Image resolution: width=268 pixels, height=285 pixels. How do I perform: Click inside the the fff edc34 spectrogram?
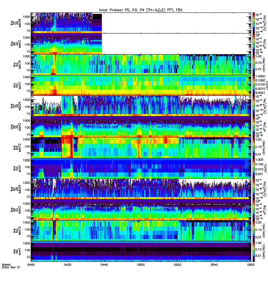coord(141,189)
